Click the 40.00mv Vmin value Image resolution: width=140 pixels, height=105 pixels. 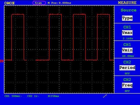coord(128,56)
